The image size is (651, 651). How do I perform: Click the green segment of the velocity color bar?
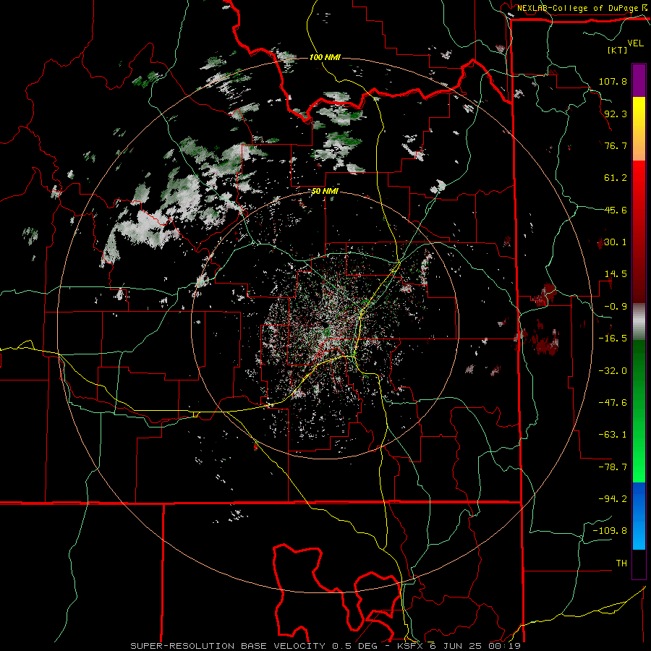[x=639, y=411]
